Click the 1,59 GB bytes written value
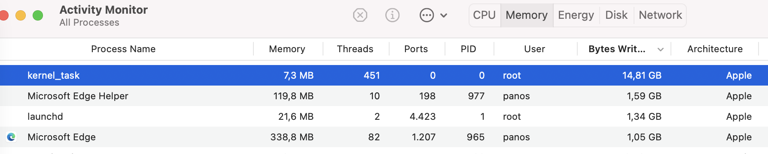768x154 pixels. (644, 96)
